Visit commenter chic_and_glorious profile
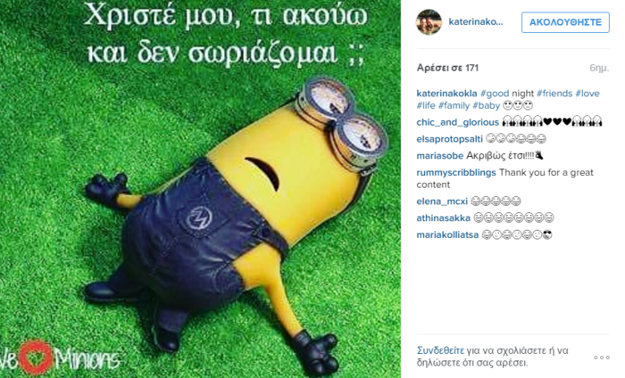Image resolution: width=625 pixels, height=378 pixels. tap(457, 122)
